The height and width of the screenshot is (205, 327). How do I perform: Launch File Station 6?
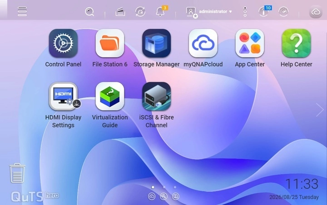110,43
